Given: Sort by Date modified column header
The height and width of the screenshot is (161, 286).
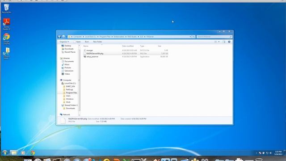Looking at the screenshot, I should [x=128, y=46].
